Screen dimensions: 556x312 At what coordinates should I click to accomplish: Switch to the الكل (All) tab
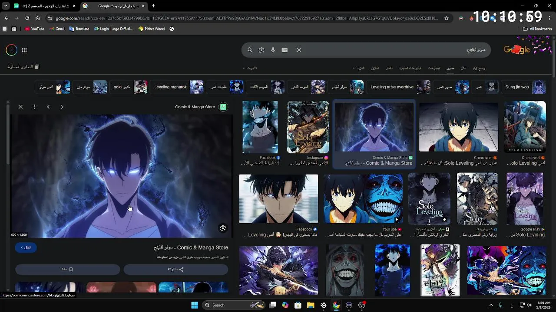click(x=463, y=68)
